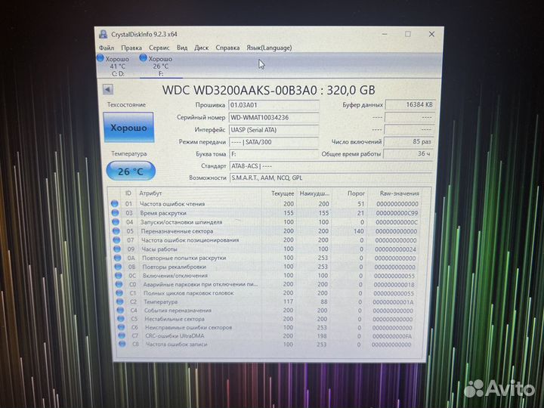This screenshot has height=408, width=544.
Task: Click status icon for Переназначенные сектора
Action: coord(116,230)
